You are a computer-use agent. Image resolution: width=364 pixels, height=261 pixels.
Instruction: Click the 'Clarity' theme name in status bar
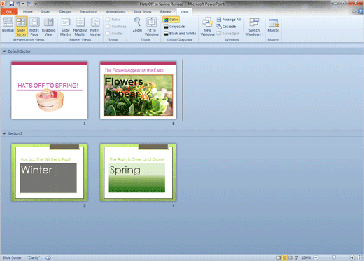(x=34, y=257)
